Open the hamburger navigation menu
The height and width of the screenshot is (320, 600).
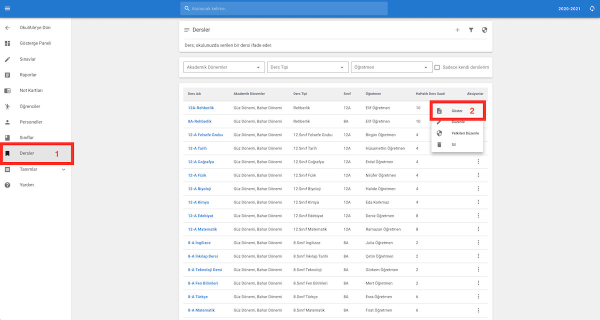point(7,8)
